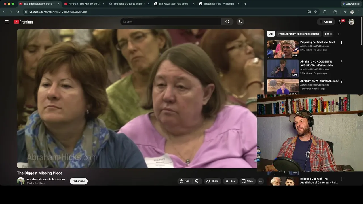This screenshot has width=363, height=204.
Task: Open options for Abraham NOW March 21 video
Action: [341, 81]
